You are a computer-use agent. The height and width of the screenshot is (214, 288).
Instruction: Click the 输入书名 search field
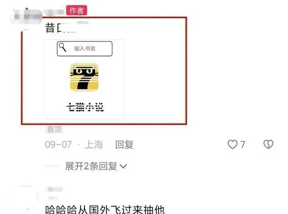click(85, 49)
